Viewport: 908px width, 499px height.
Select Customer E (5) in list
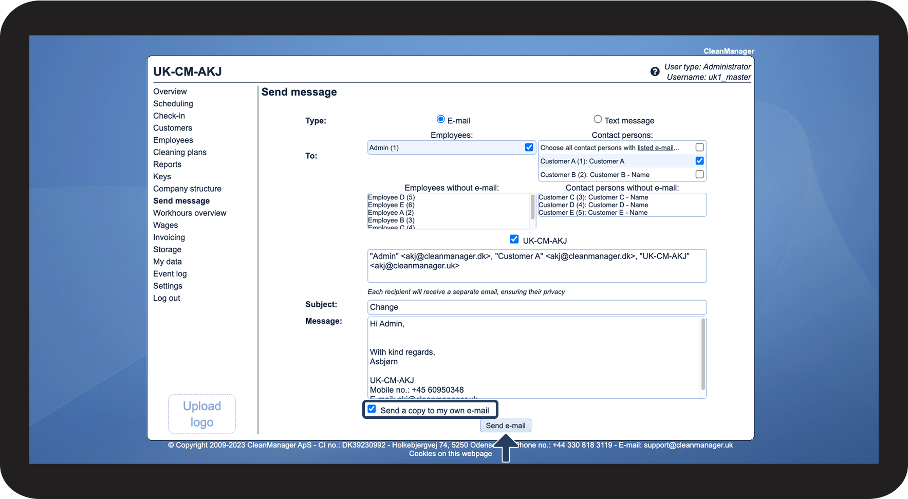tap(593, 213)
